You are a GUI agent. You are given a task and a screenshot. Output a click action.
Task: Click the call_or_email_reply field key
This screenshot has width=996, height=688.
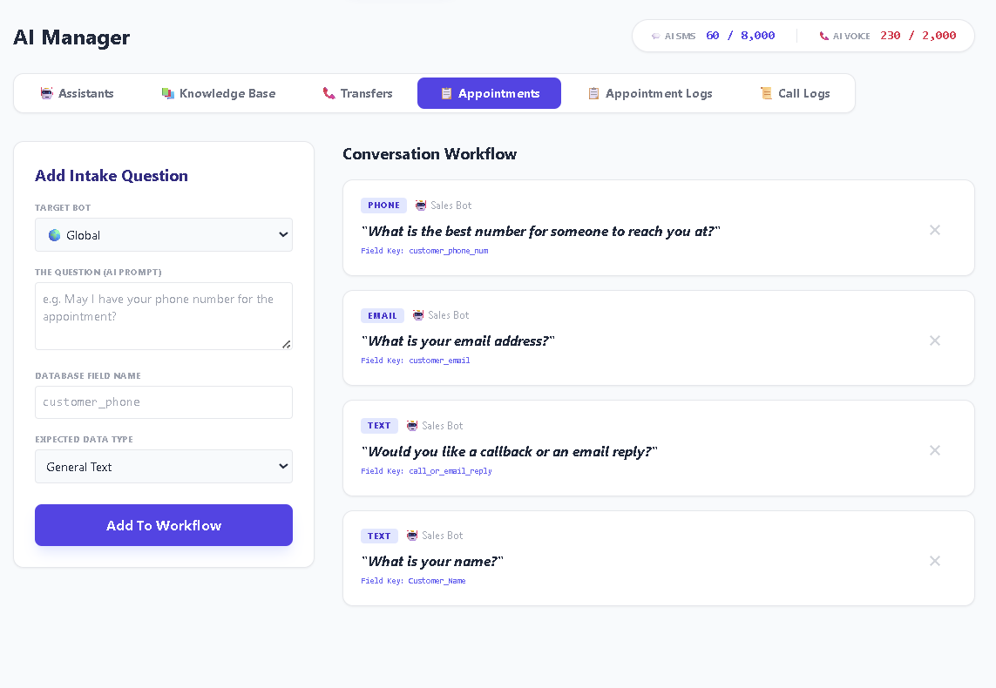click(x=451, y=471)
